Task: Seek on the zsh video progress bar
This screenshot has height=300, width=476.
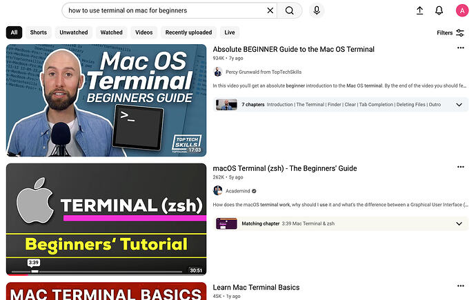Action: [x=97, y=272]
